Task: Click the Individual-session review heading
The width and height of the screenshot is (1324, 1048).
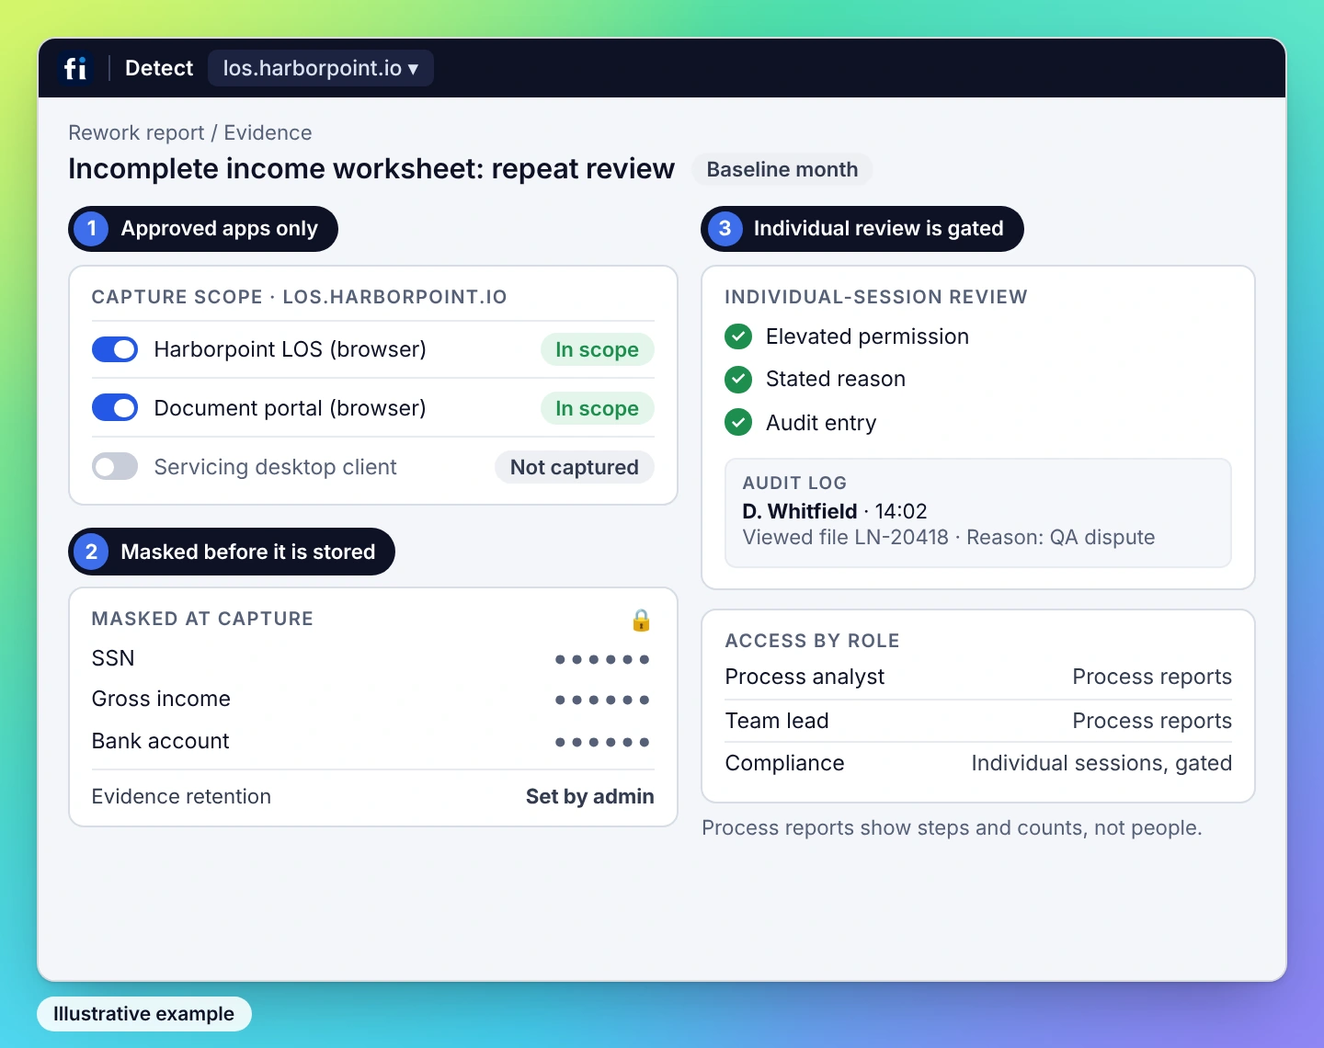Action: click(876, 297)
